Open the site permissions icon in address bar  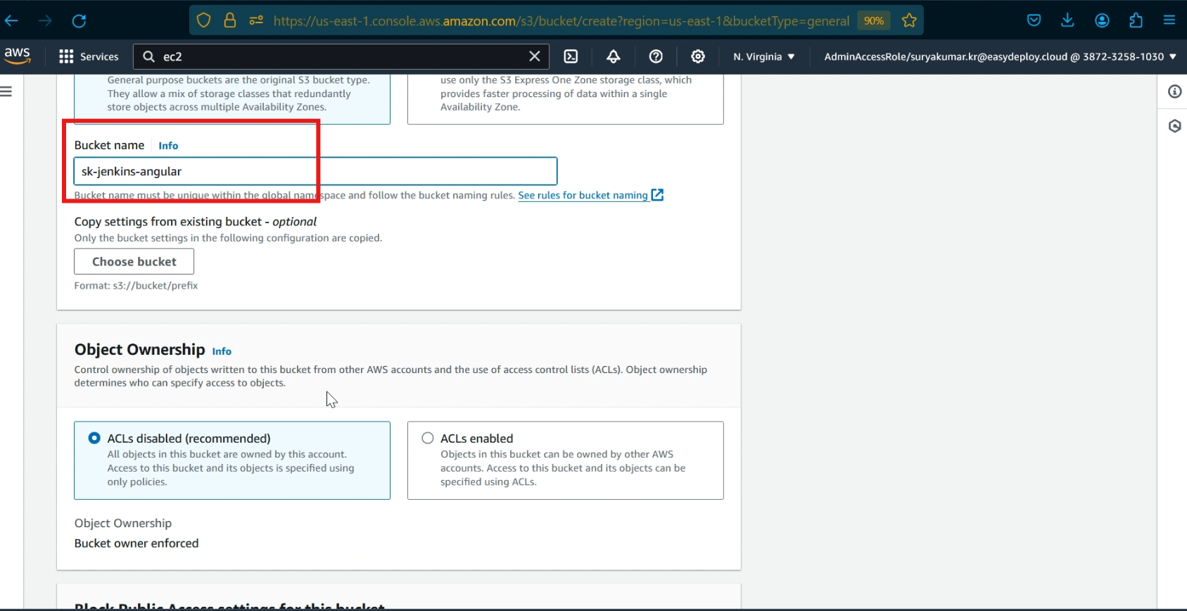click(256, 20)
